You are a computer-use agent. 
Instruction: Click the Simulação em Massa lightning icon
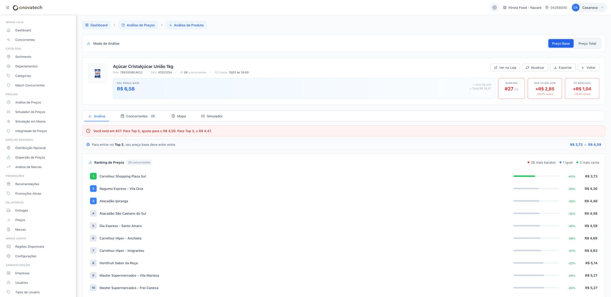(9, 121)
